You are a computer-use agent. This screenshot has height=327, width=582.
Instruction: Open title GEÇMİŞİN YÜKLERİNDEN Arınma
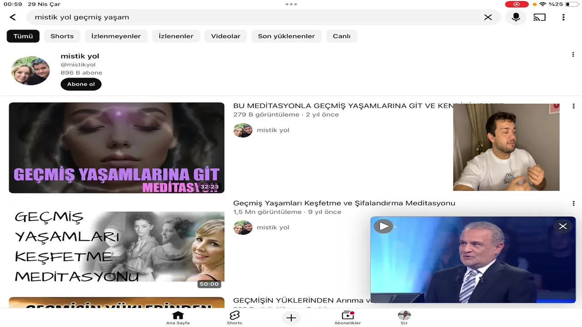(x=302, y=300)
